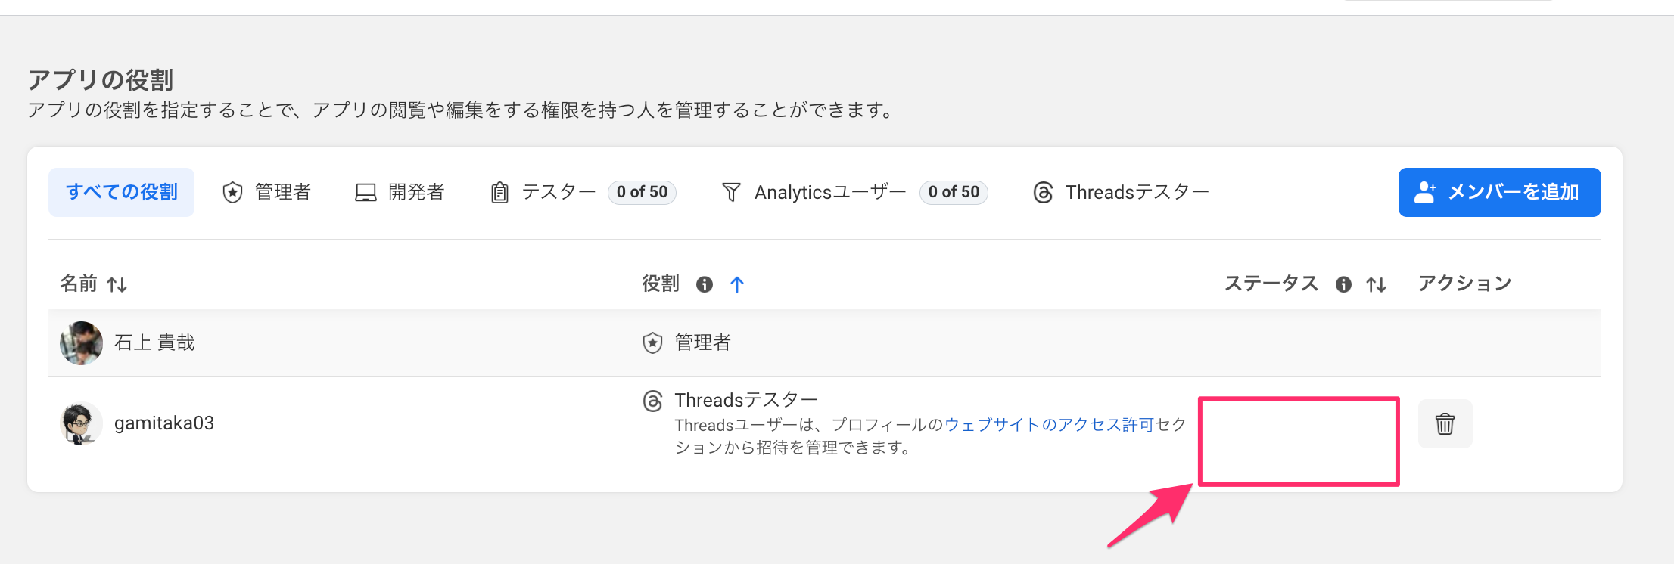Switch to the 管理者 tab

(x=266, y=192)
